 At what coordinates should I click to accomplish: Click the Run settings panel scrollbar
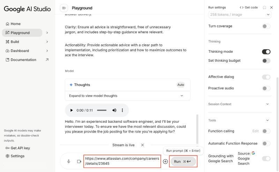(x=278, y=125)
